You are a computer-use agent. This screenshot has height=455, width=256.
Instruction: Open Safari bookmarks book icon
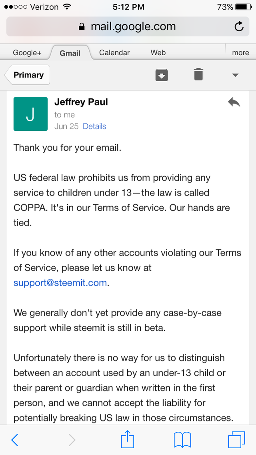pos(182,440)
